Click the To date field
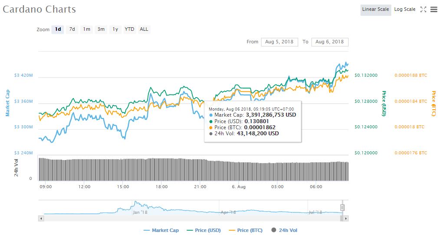 click(329, 42)
